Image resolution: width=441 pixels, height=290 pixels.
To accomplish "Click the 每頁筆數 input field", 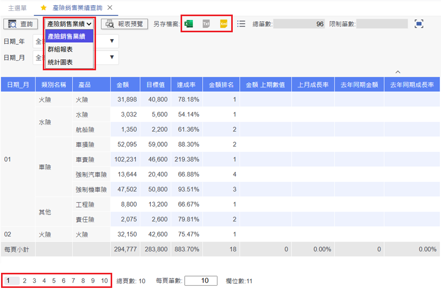I will pos(200,281).
